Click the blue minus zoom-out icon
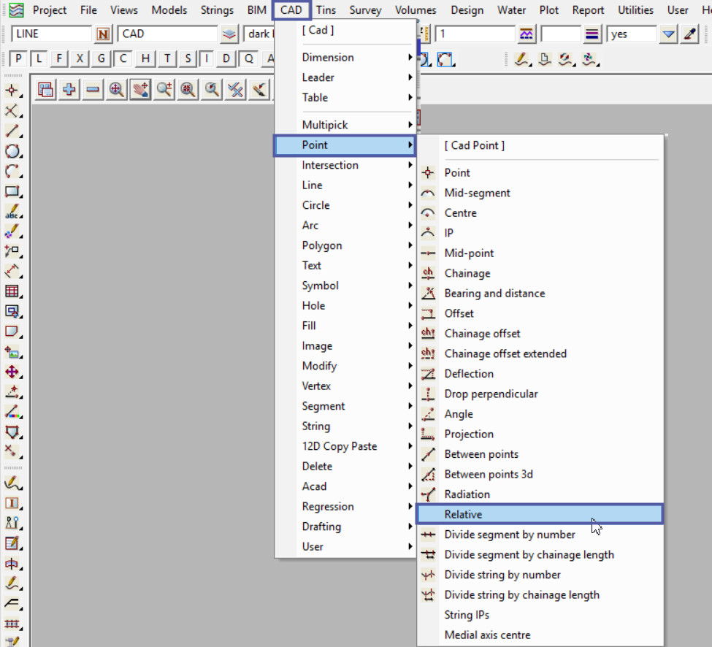 pos(93,89)
